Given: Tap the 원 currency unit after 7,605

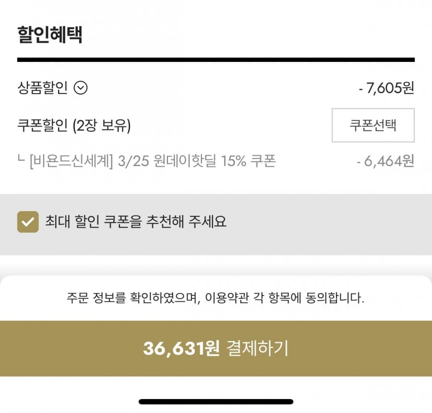Looking at the screenshot, I should [408, 88].
